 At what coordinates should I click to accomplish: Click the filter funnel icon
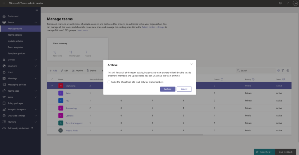pyautogui.click(x=283, y=71)
